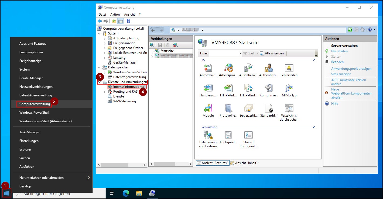Expand the Routing und RAS tree node

pos(105,91)
